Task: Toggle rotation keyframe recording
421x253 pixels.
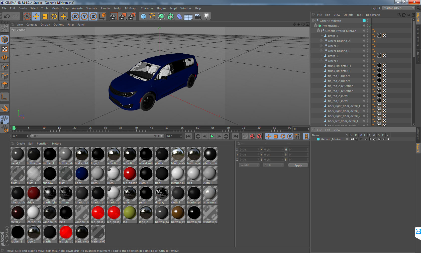Action: click(x=283, y=136)
